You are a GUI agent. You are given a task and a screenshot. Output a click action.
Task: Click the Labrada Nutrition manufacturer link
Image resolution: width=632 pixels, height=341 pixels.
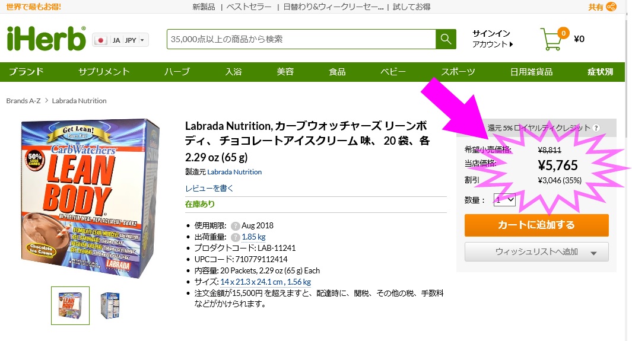(234, 172)
